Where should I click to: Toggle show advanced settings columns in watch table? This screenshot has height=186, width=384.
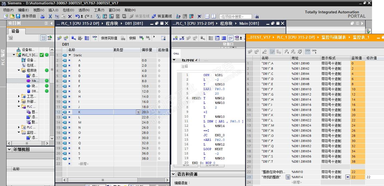tap(272, 51)
